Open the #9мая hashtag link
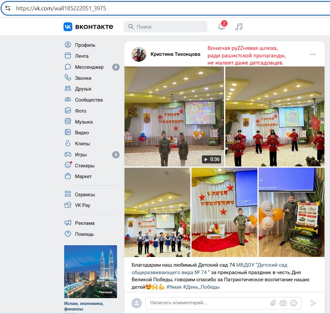The width and height of the screenshot is (330, 314). (174, 287)
